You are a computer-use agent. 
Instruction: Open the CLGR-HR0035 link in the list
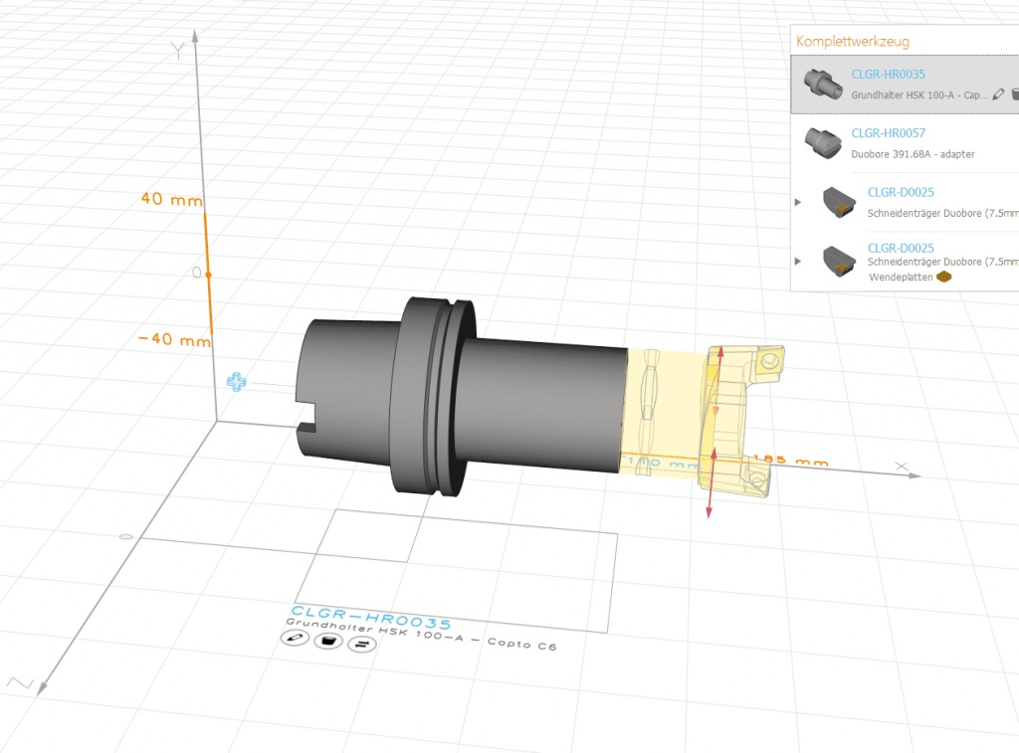click(x=888, y=74)
